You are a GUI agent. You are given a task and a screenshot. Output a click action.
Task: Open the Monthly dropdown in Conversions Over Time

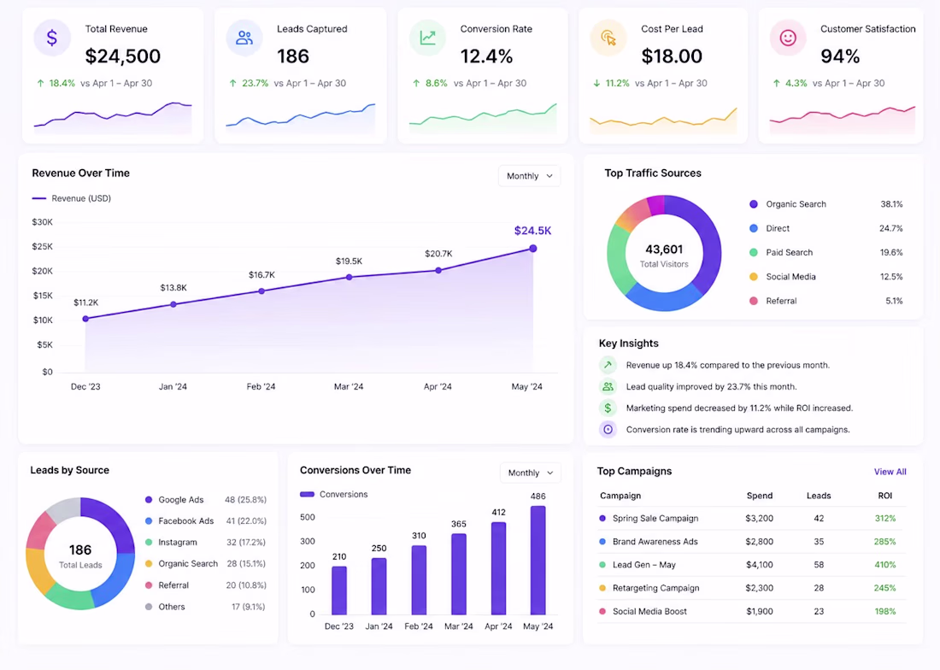pos(531,473)
